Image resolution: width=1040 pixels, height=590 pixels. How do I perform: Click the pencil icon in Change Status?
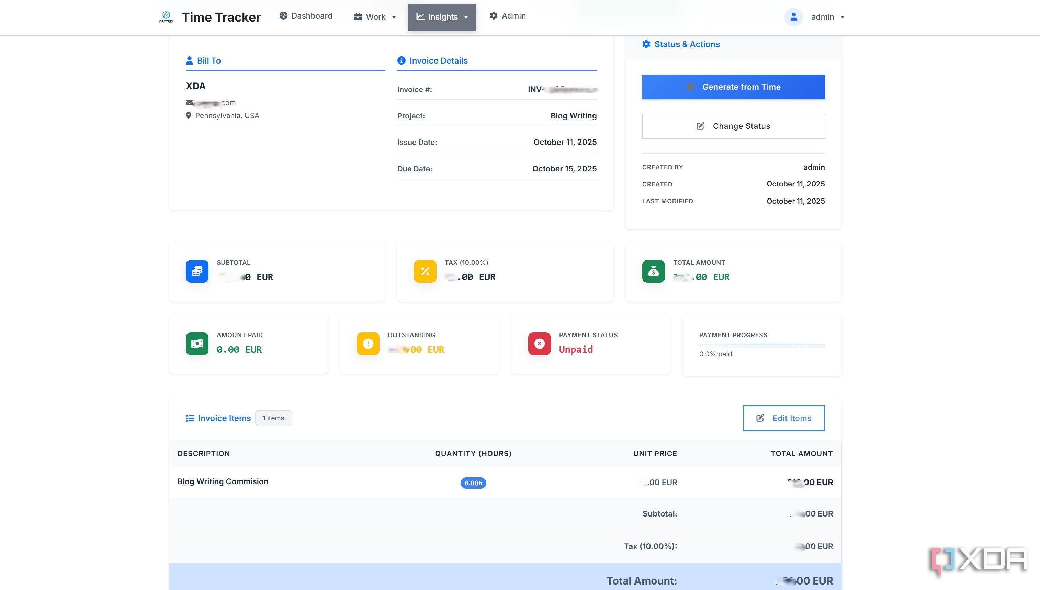tap(700, 126)
